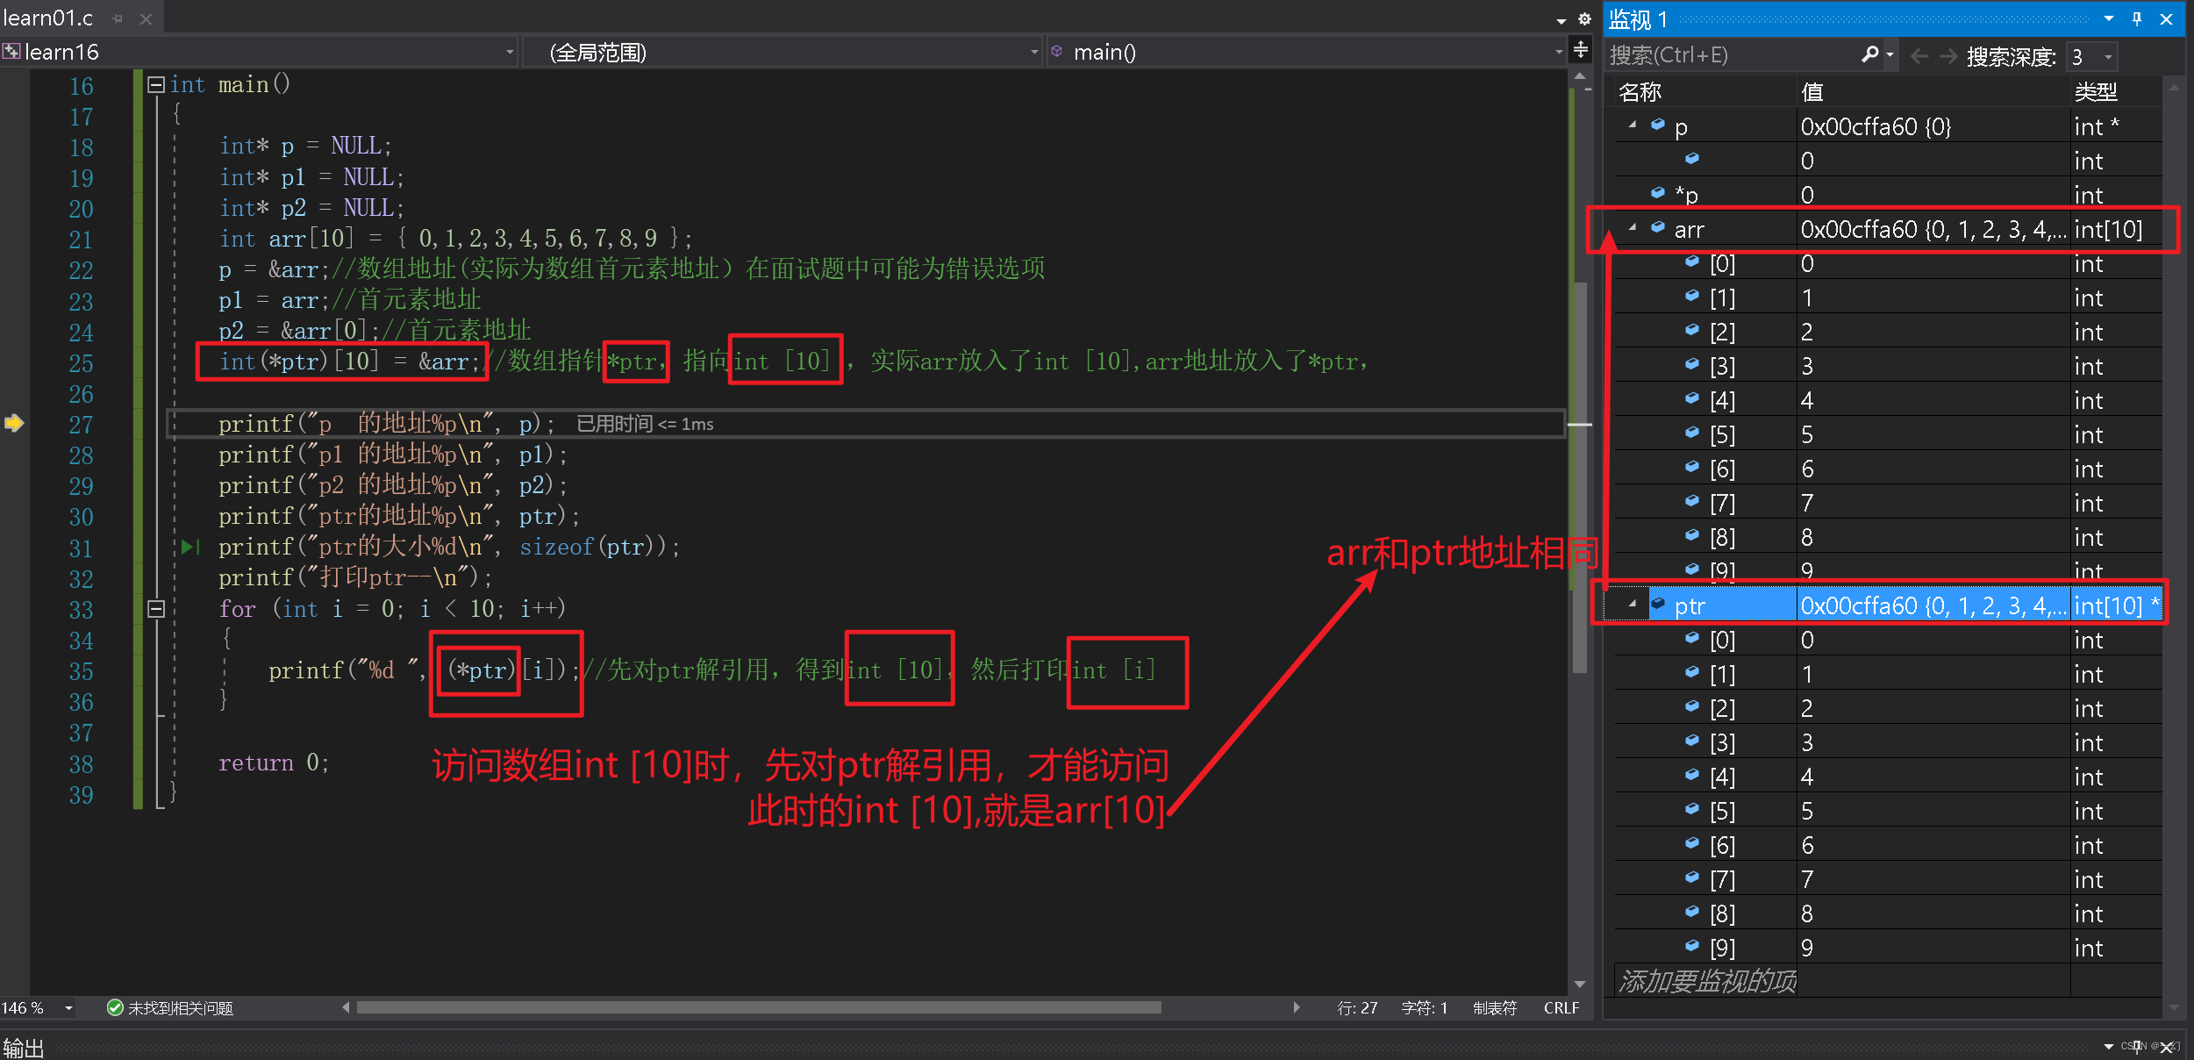
Task: Click the arr type cell int[10]
Action: click(2116, 229)
